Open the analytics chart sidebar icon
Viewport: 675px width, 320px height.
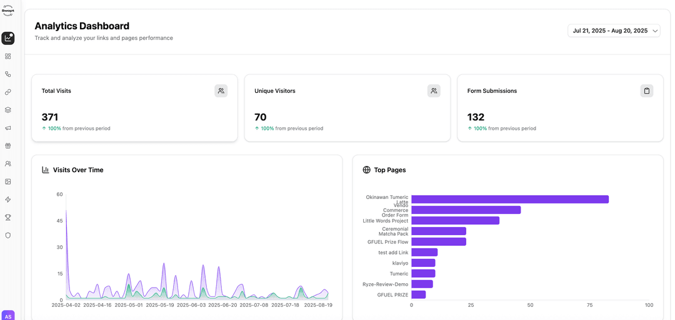pos(8,38)
